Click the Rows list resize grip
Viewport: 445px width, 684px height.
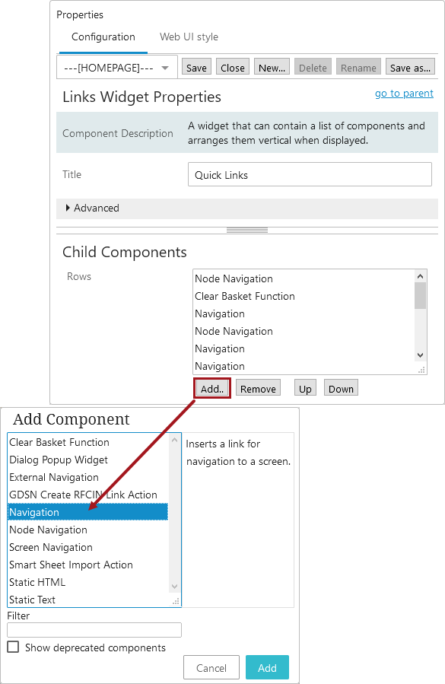click(421, 370)
